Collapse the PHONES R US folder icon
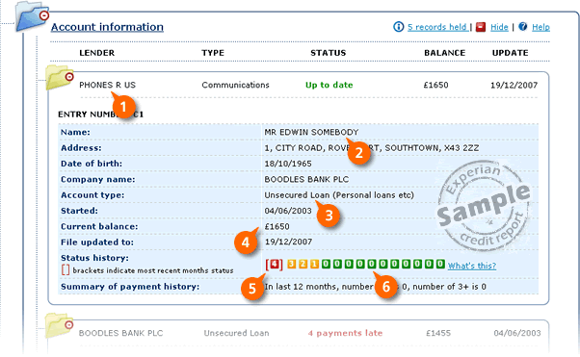 (x=60, y=77)
